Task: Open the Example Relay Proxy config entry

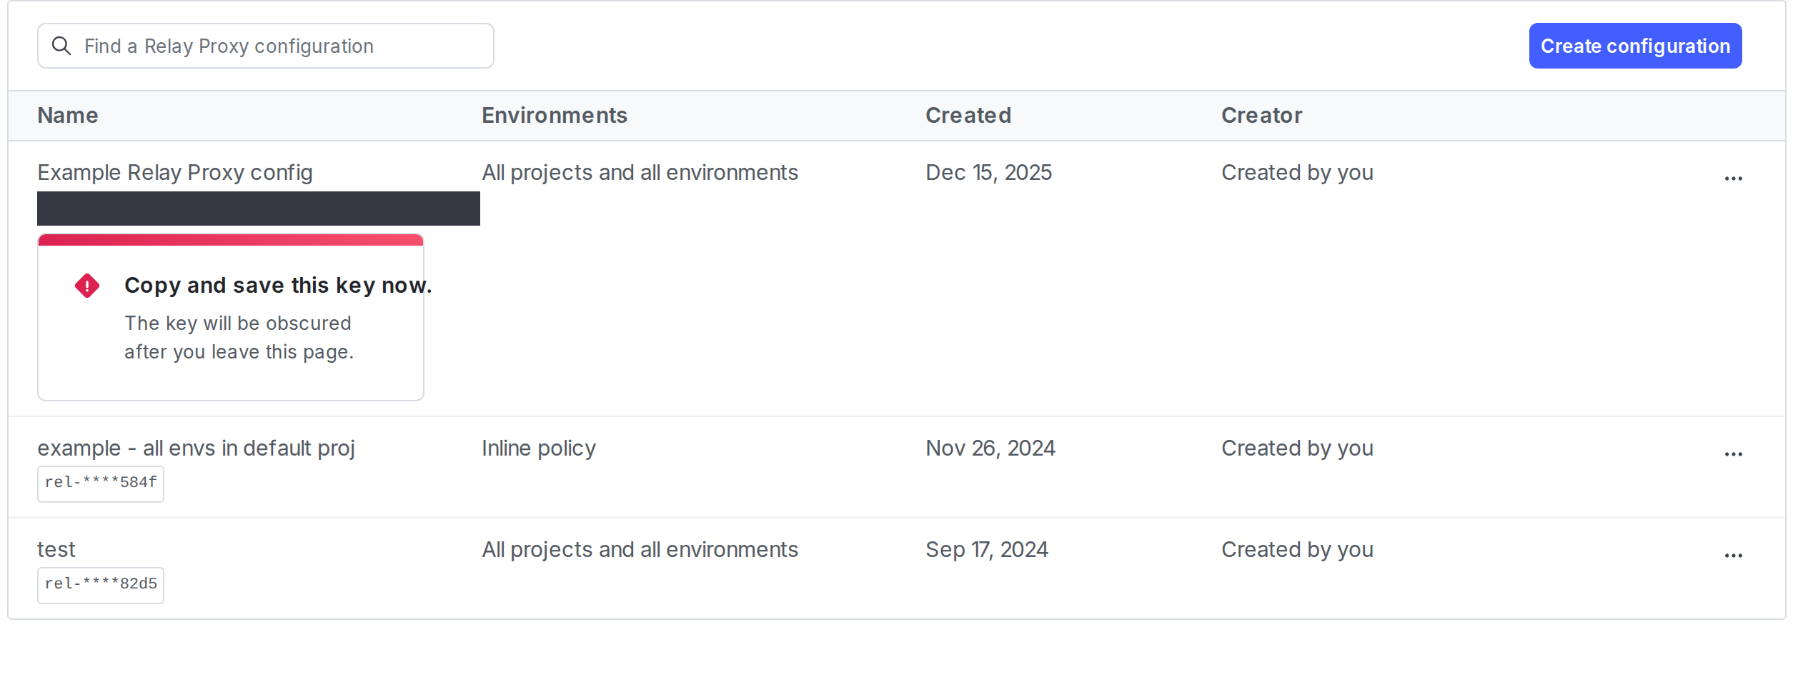Action: click(174, 172)
